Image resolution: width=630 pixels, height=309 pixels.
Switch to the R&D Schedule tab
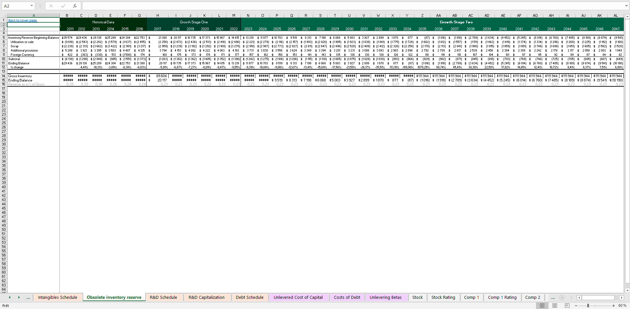click(x=163, y=298)
